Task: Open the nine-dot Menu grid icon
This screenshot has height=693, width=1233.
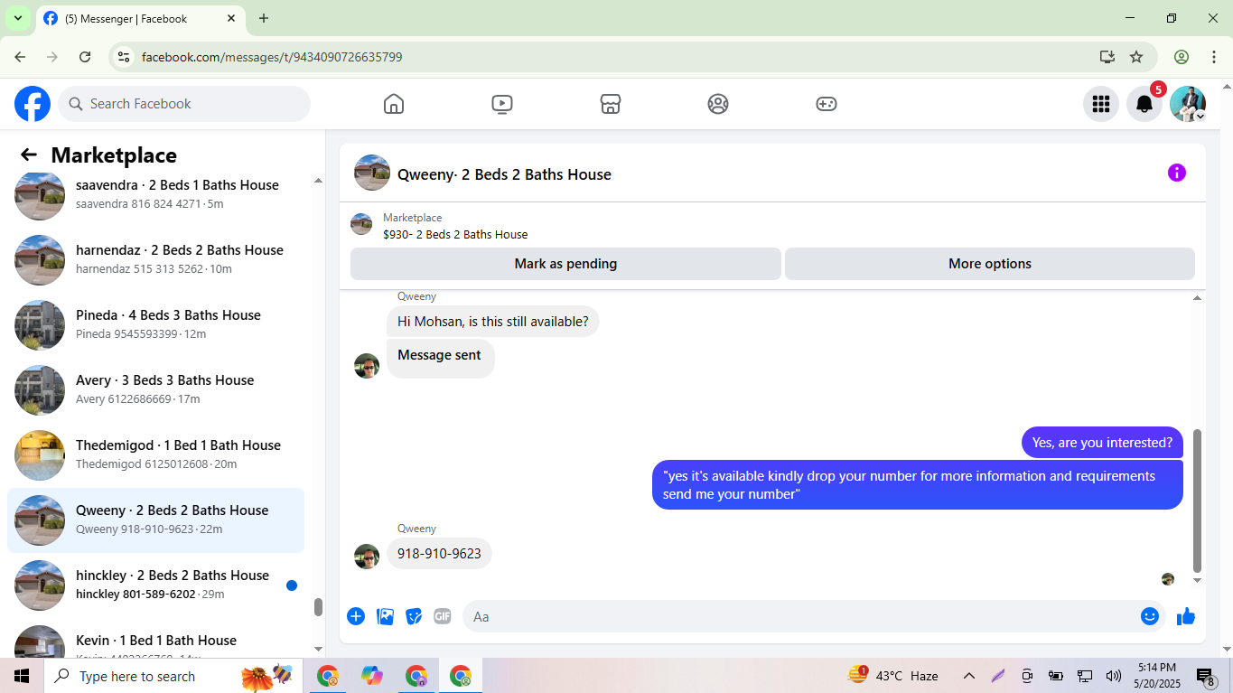Action: [1101, 104]
